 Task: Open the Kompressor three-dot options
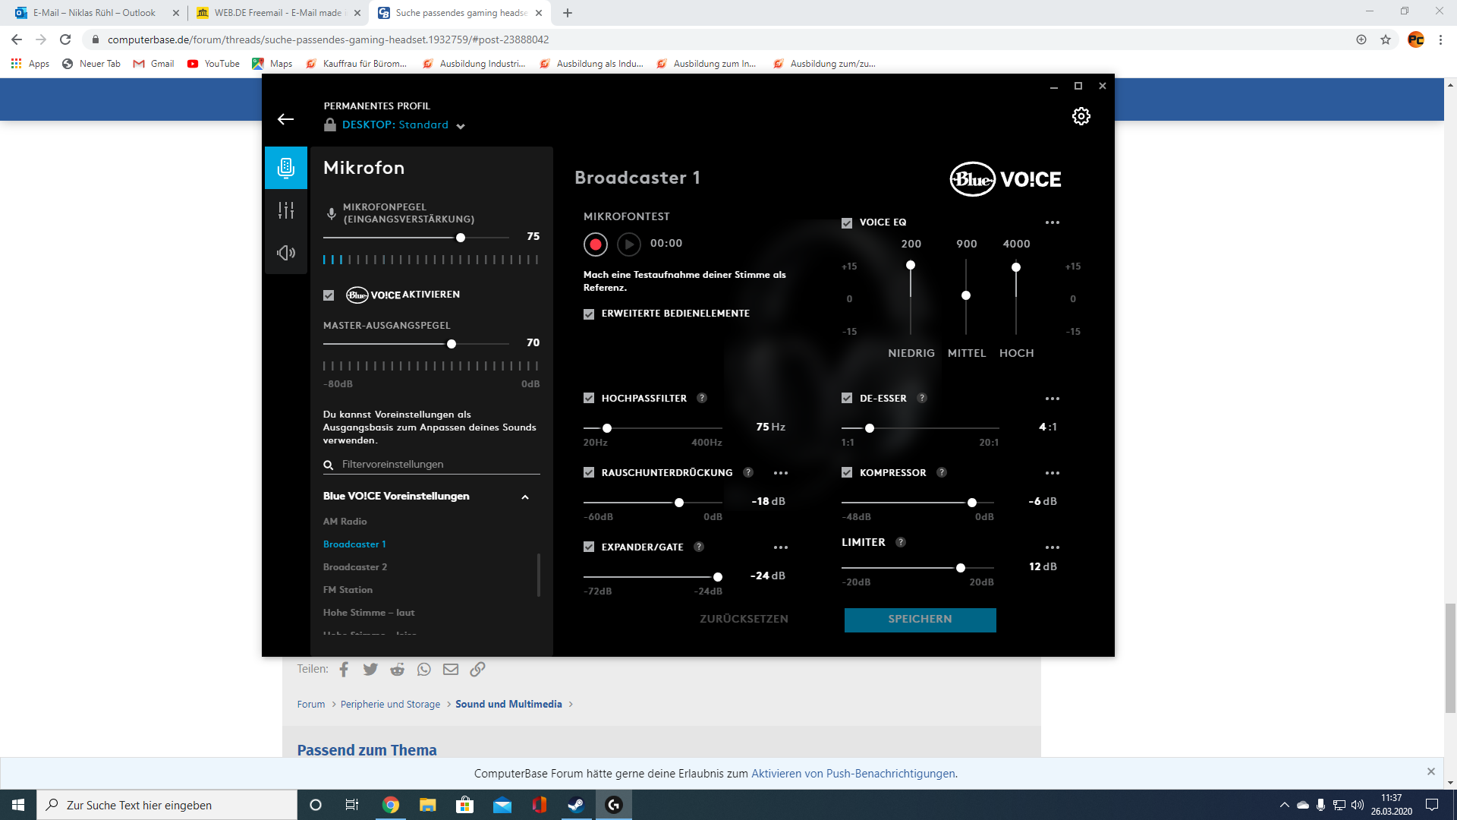point(1052,473)
